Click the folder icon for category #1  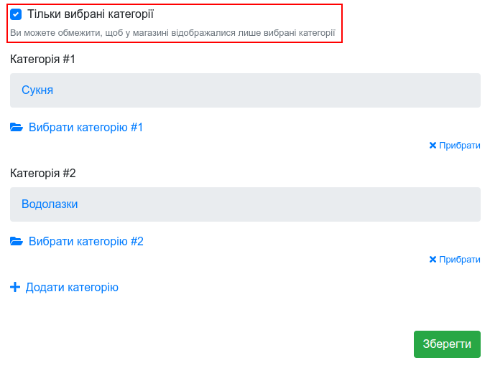click(x=17, y=128)
